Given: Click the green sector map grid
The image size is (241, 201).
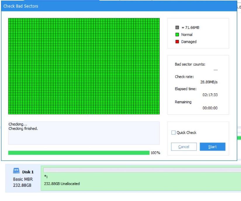Looking at the screenshot, I should 84,66.
